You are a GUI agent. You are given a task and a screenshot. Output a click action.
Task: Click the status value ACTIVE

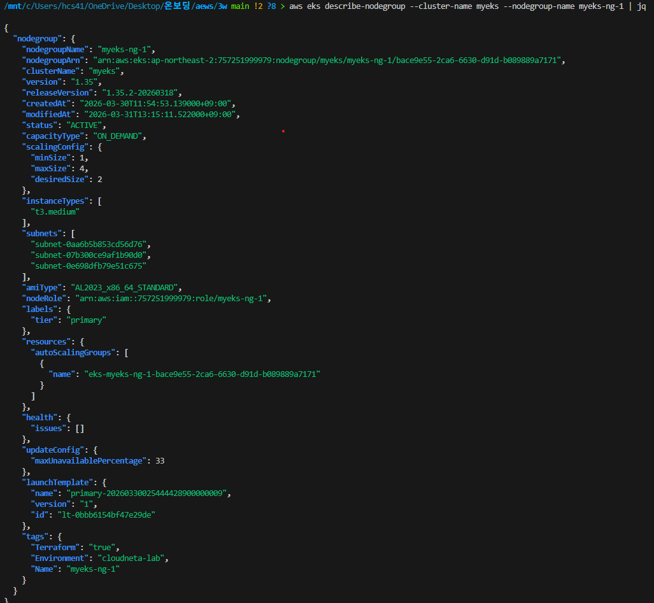coord(84,125)
